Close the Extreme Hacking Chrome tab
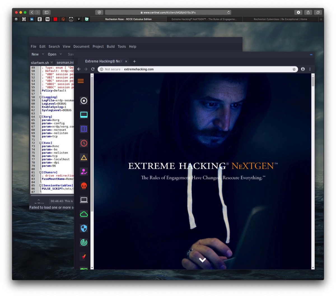 126,61
